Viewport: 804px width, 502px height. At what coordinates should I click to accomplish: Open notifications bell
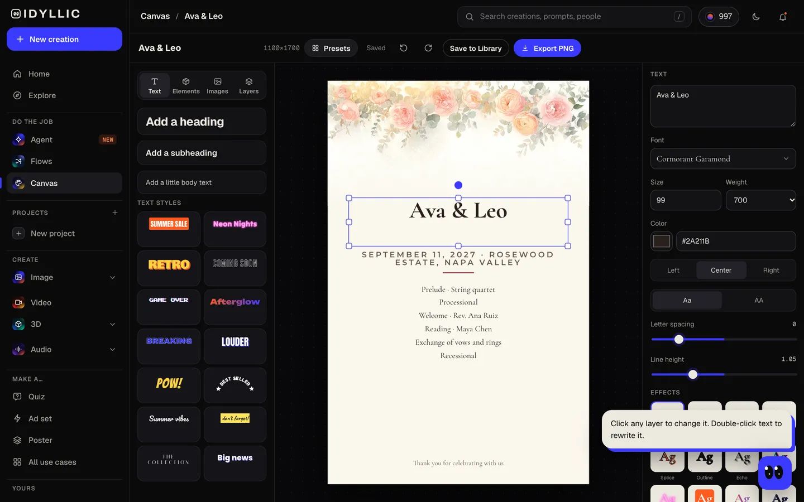pyautogui.click(x=783, y=17)
